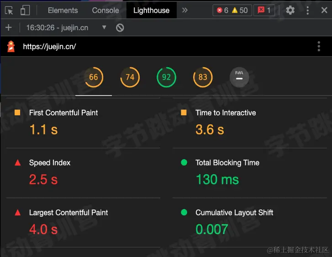332x257 pixels.
Task: Click the yellow warning count 50 icon
Action: point(235,10)
